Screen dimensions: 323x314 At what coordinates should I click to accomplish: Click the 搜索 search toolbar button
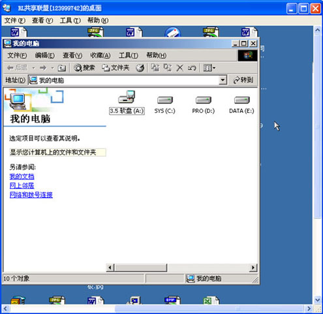84,68
